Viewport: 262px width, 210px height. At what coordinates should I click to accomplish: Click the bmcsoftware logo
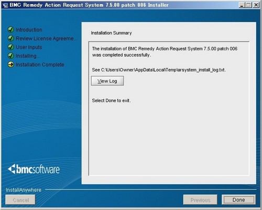coord(34,169)
